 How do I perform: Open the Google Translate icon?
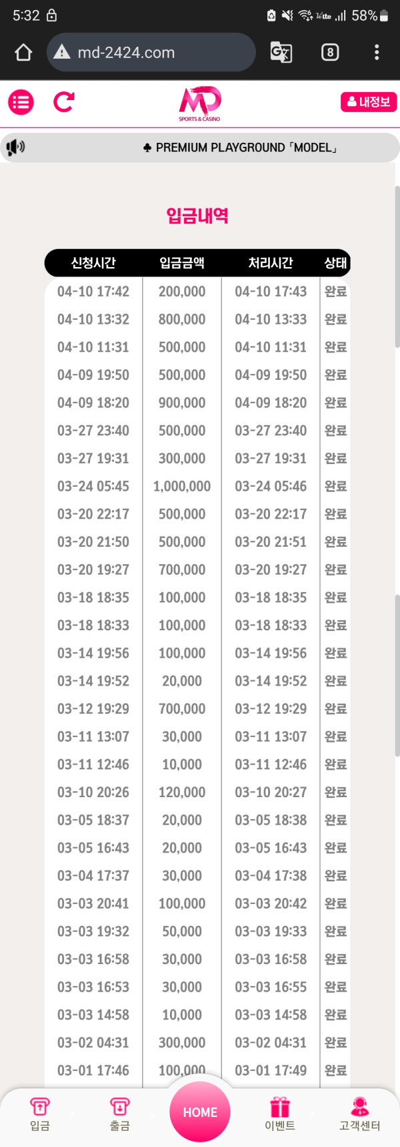pos(281,52)
